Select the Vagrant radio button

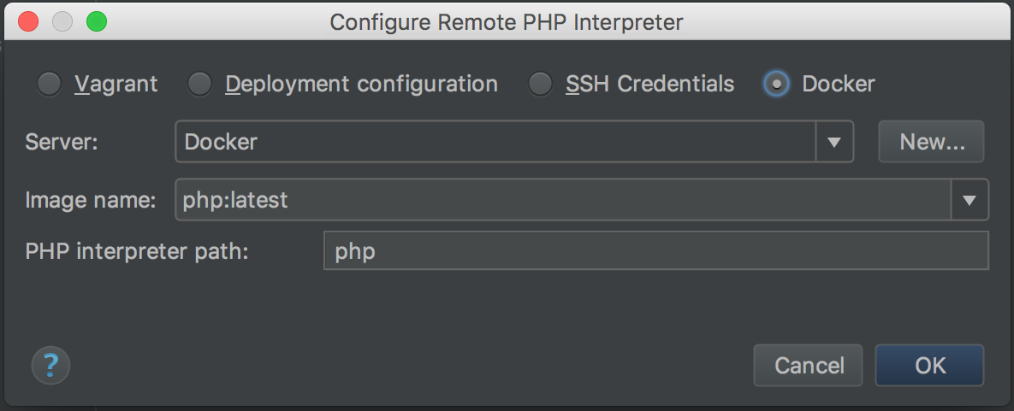(x=49, y=84)
